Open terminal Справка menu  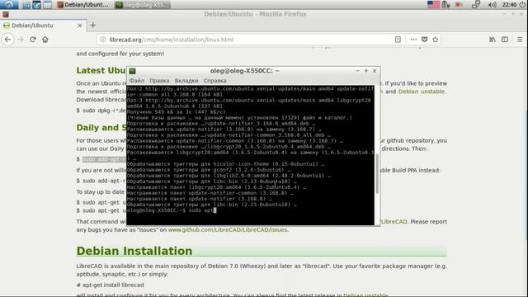pos(214,81)
